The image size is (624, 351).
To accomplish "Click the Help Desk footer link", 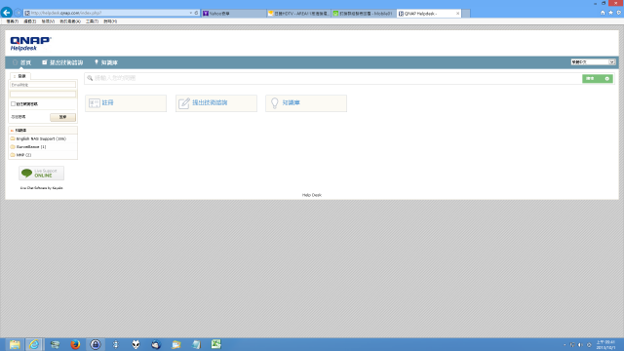I will (312, 195).
